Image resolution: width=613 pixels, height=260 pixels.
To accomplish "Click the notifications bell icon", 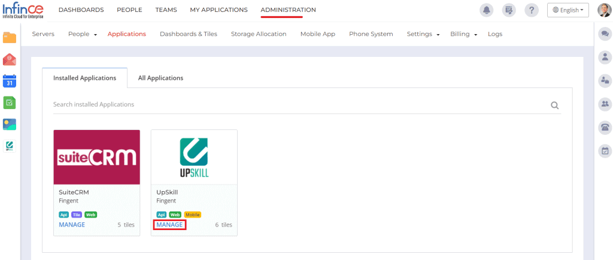I will (487, 10).
